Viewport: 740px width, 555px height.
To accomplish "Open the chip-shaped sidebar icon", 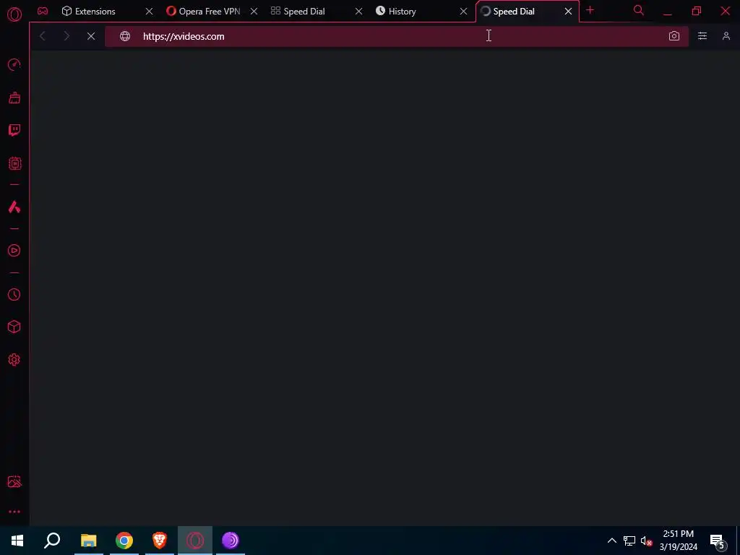I will pos(14,163).
